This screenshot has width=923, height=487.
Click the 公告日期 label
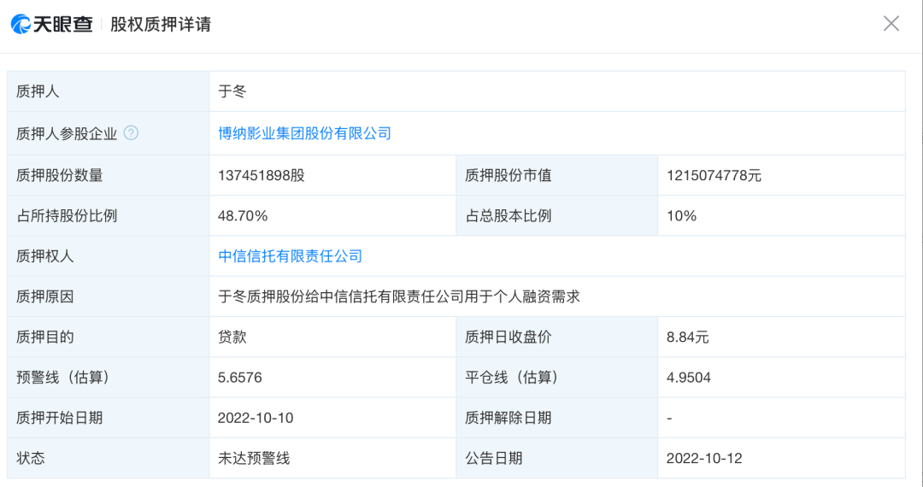(x=494, y=458)
